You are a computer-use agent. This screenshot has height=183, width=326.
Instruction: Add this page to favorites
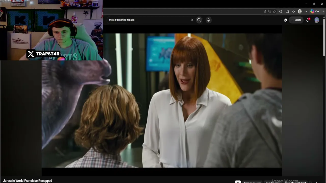pyautogui.click(x=274, y=11)
